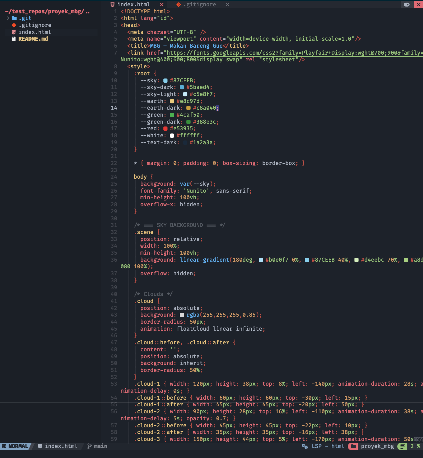Click the green lines position icon

pyautogui.click(x=403, y=446)
